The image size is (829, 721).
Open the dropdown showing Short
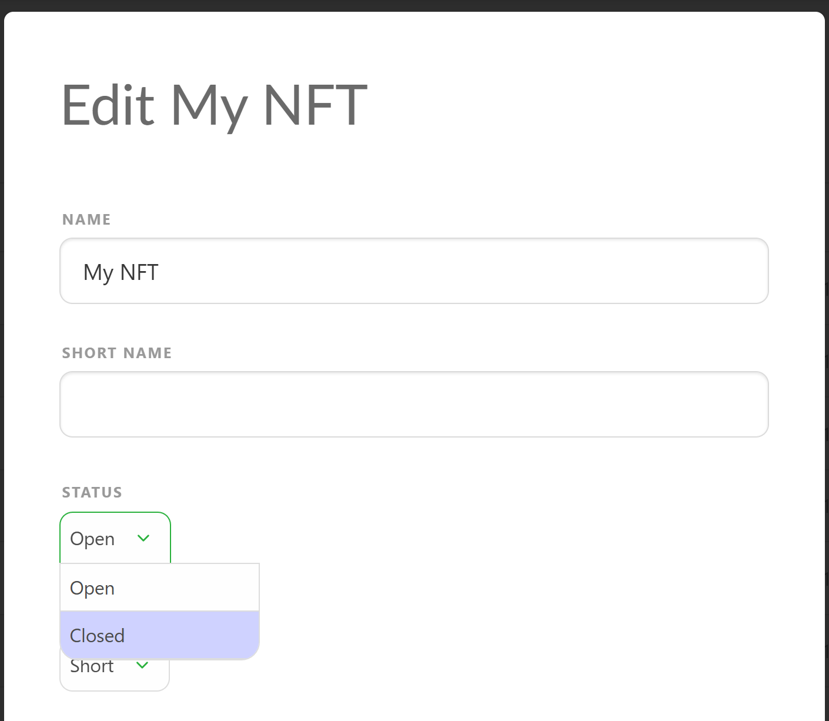pos(115,675)
